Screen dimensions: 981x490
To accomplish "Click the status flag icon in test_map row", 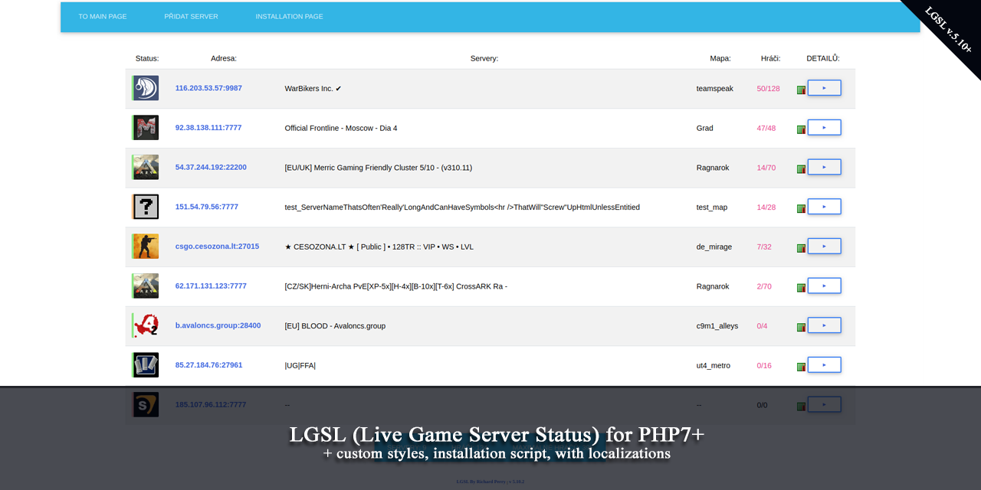I will [801, 209].
